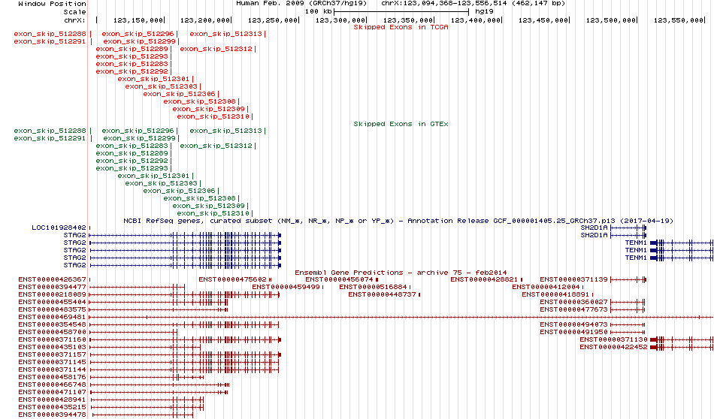The image size is (714, 419).
Task: Open transcript ENST00000494073
Action: point(573,325)
